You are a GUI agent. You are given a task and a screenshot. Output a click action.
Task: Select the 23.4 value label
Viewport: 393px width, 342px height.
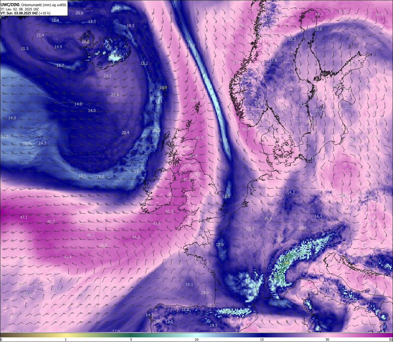(115, 95)
